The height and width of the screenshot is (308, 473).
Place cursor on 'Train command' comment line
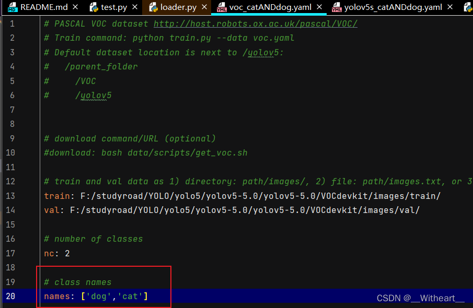coord(169,38)
